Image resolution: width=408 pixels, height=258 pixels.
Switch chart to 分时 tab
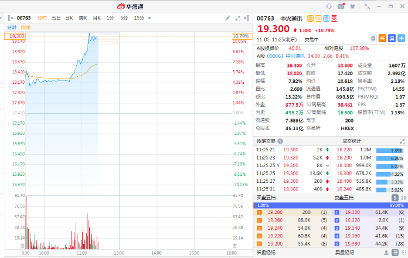(42, 18)
